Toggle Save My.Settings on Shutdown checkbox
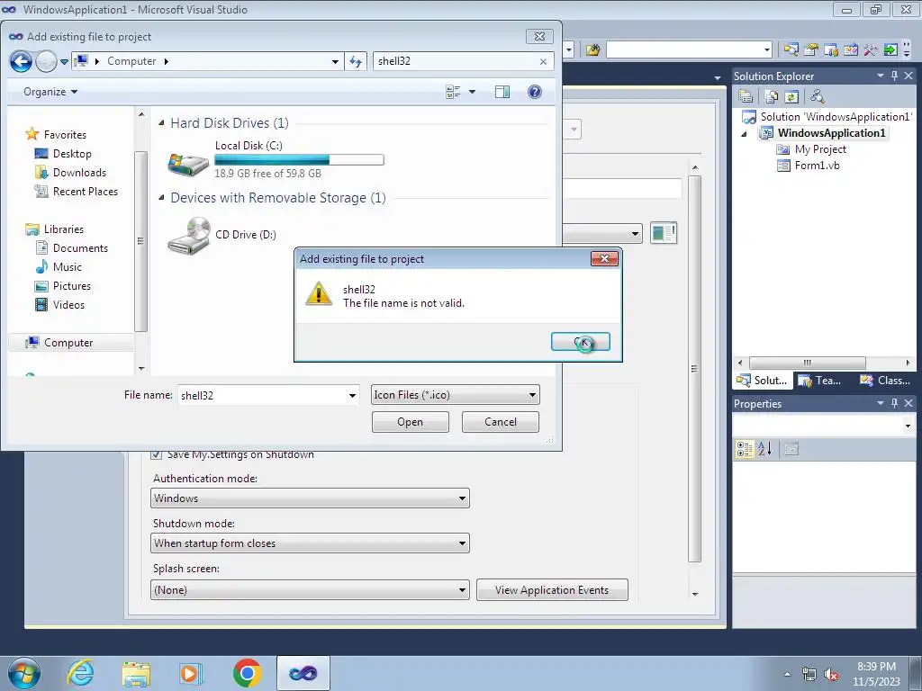922x691 pixels. coord(157,454)
